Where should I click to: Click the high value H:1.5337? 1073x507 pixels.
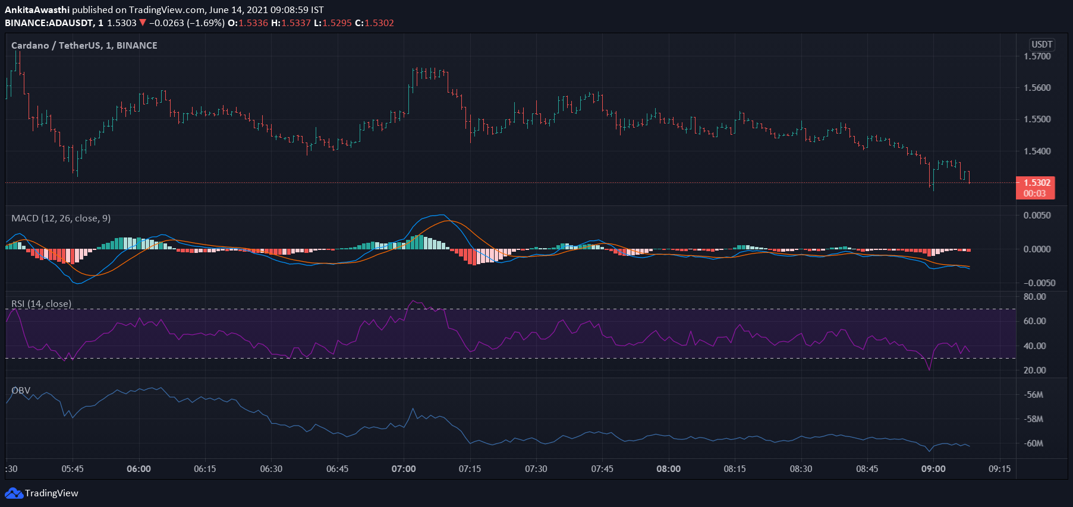[x=291, y=23]
